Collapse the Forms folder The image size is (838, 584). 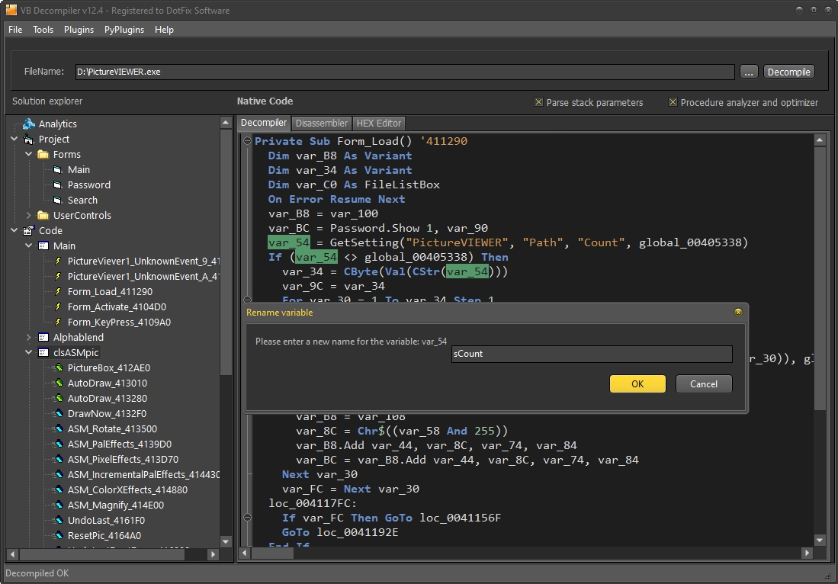click(x=29, y=154)
